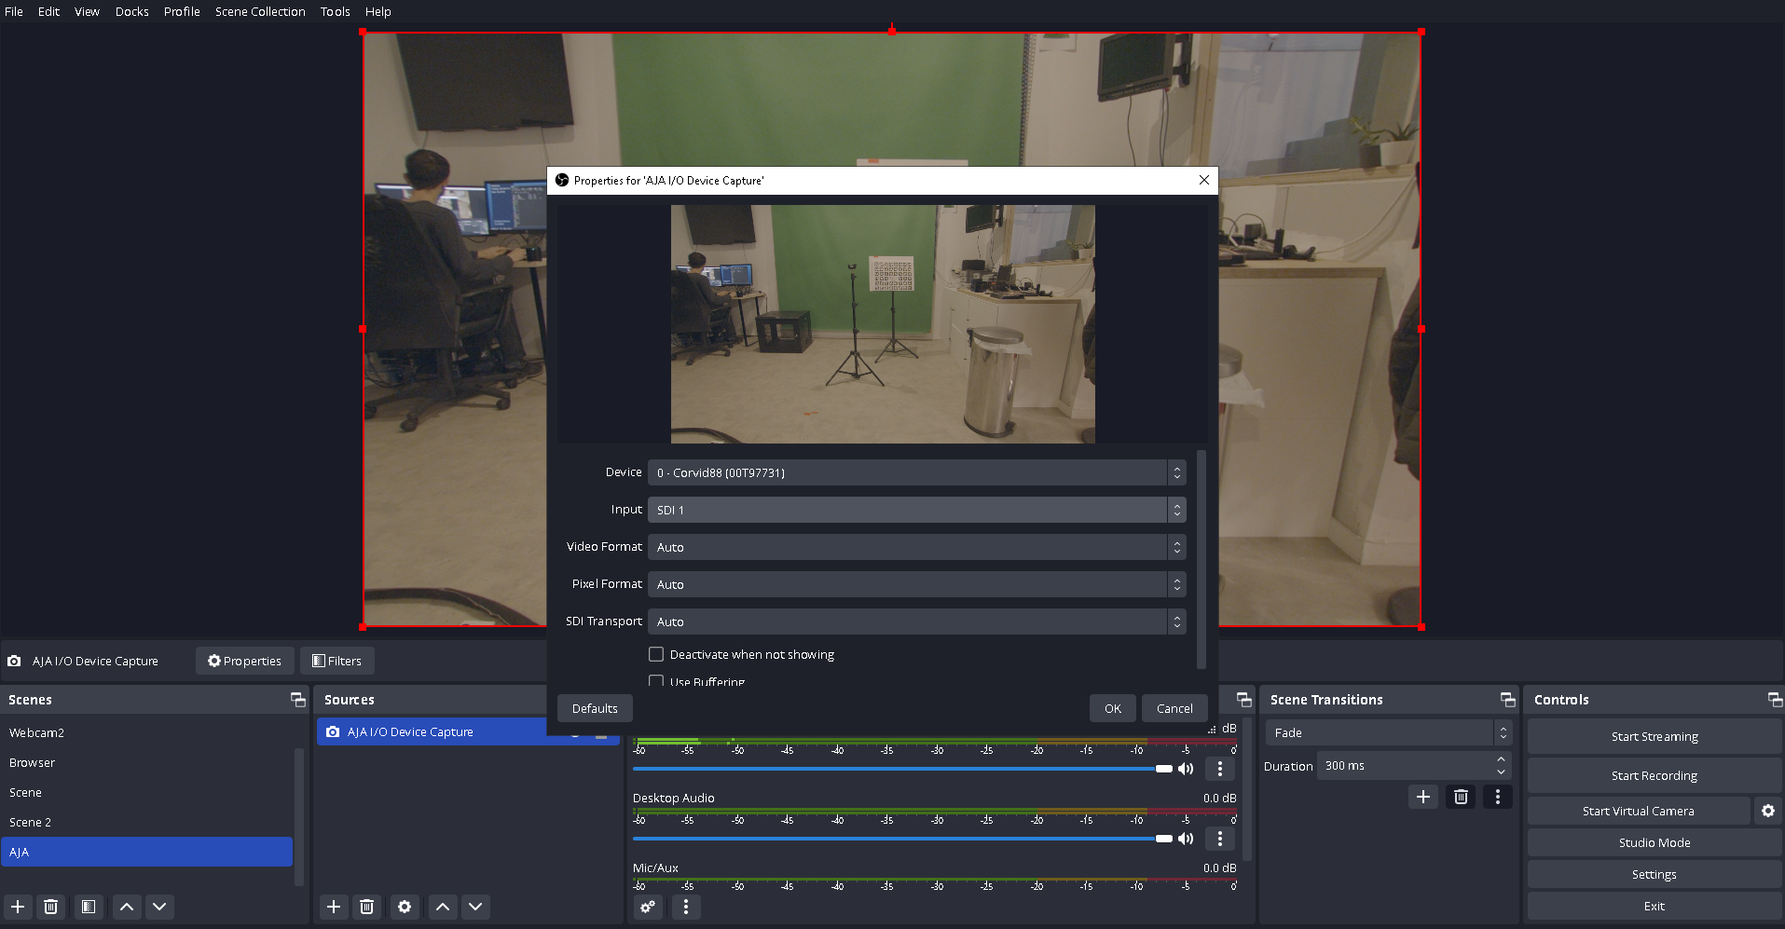Expand the Video Format dropdown

click(916, 547)
